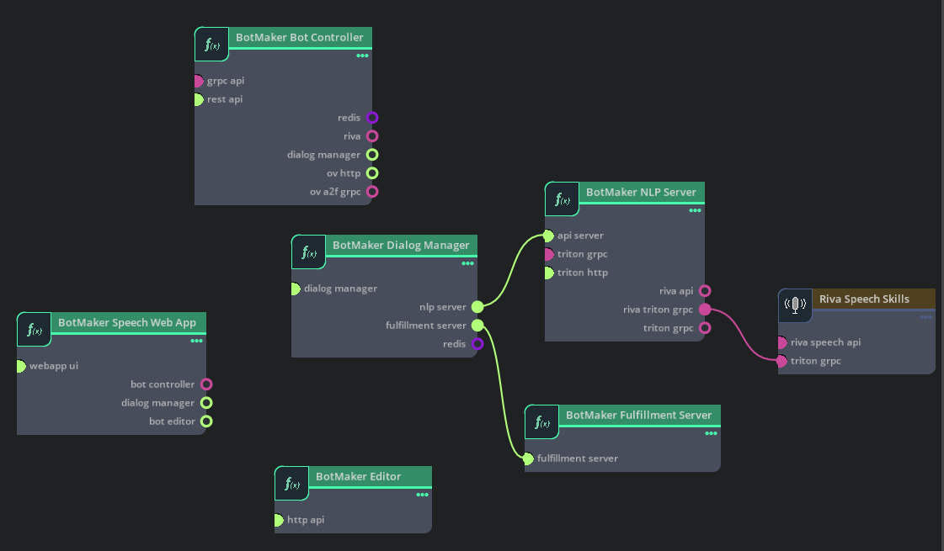Click the NLP Server triton grpc output port
This screenshot has height=551, width=944.
[704, 328]
